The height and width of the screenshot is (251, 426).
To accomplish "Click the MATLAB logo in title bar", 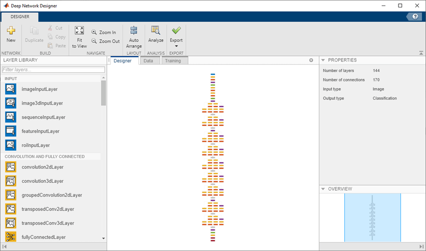I will tap(6, 5).
